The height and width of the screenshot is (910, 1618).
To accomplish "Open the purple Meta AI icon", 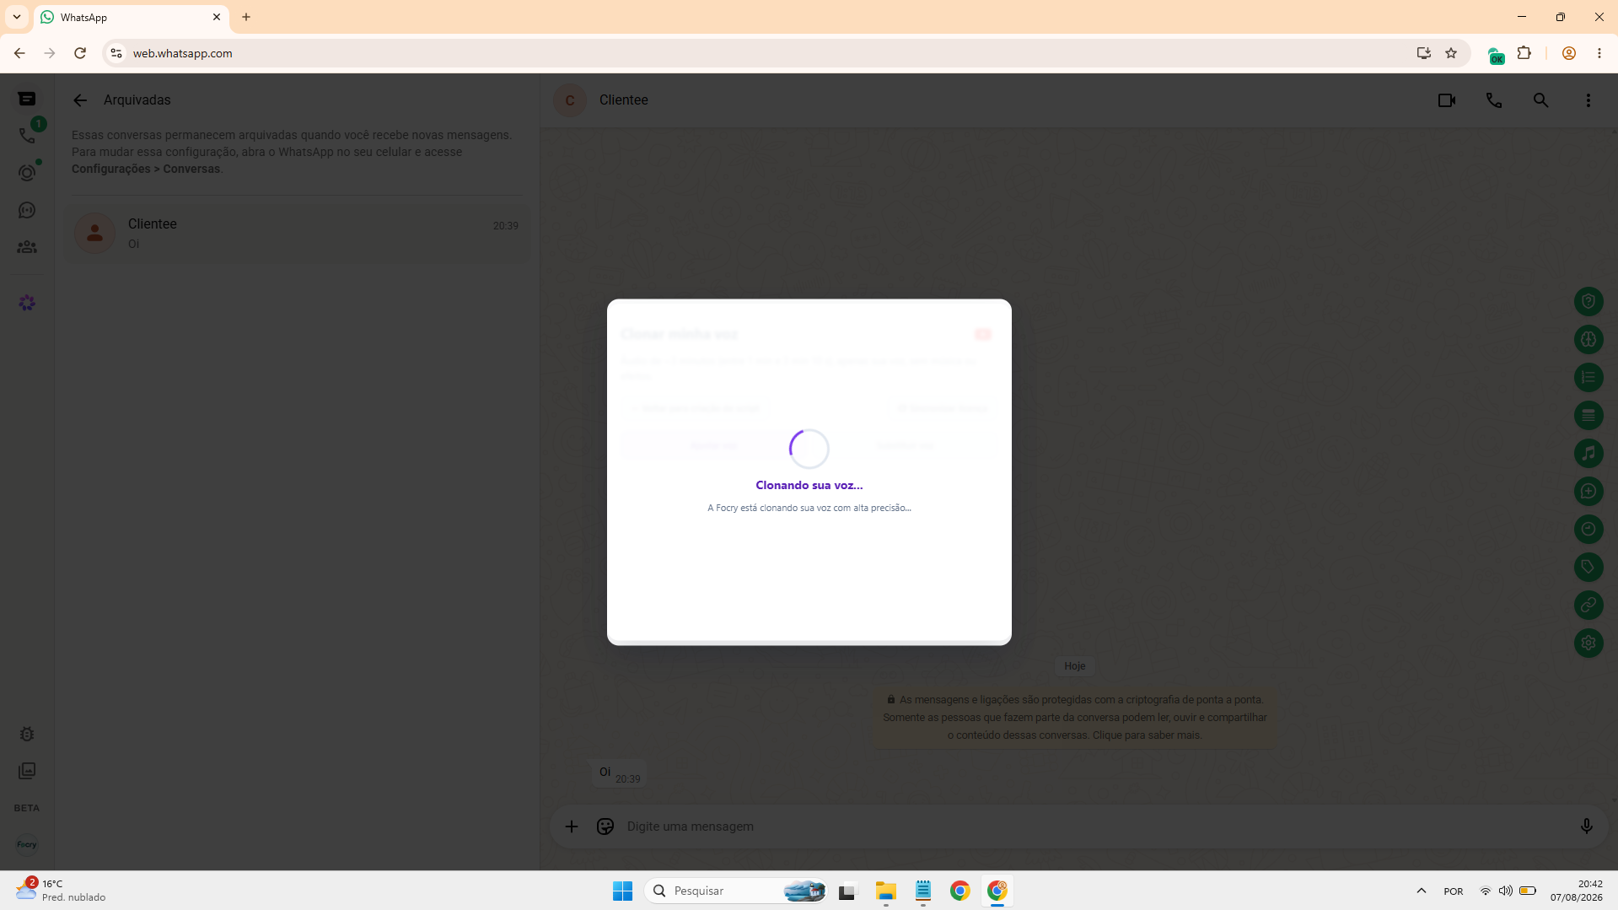I will click(x=27, y=303).
